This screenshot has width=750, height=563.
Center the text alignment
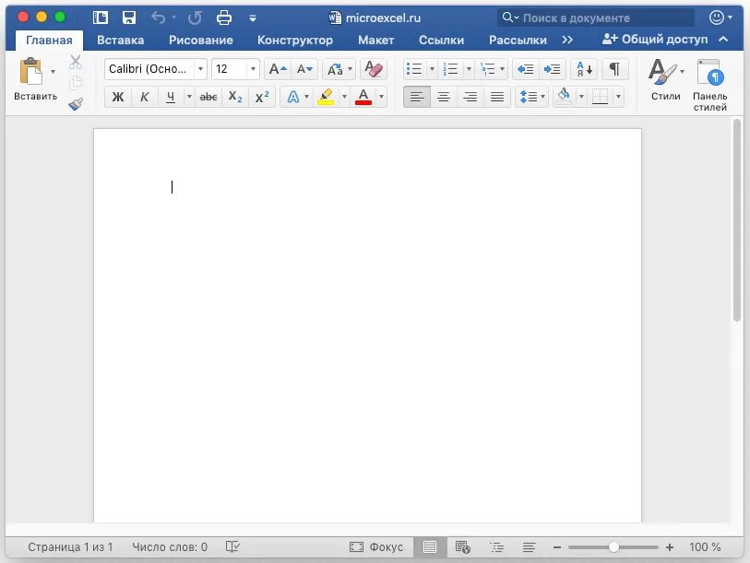pyautogui.click(x=444, y=97)
